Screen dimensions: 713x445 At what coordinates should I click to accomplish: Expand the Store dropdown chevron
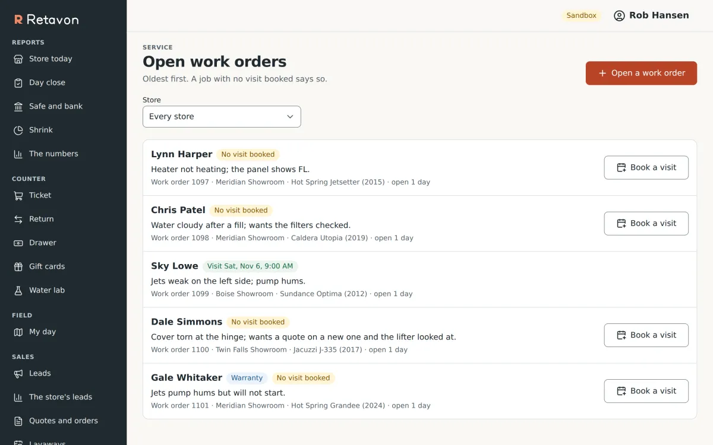(x=290, y=116)
